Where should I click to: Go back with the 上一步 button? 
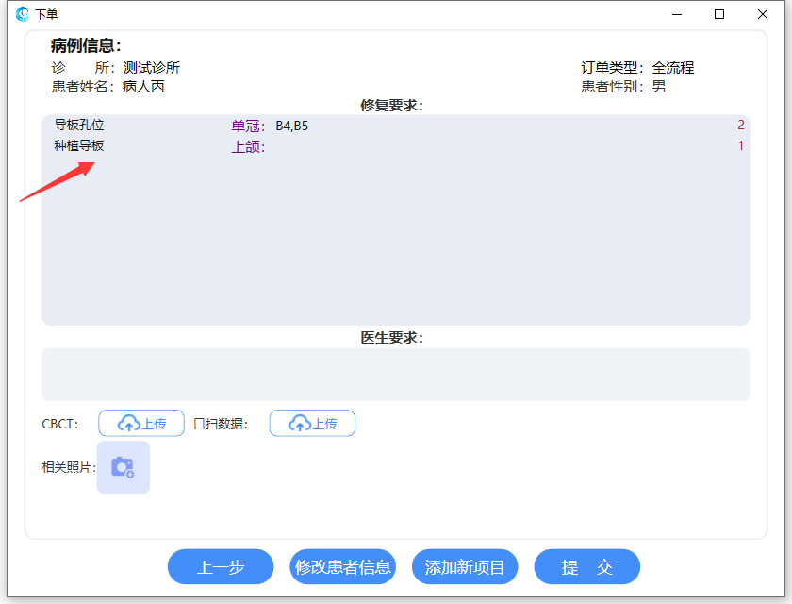click(221, 567)
